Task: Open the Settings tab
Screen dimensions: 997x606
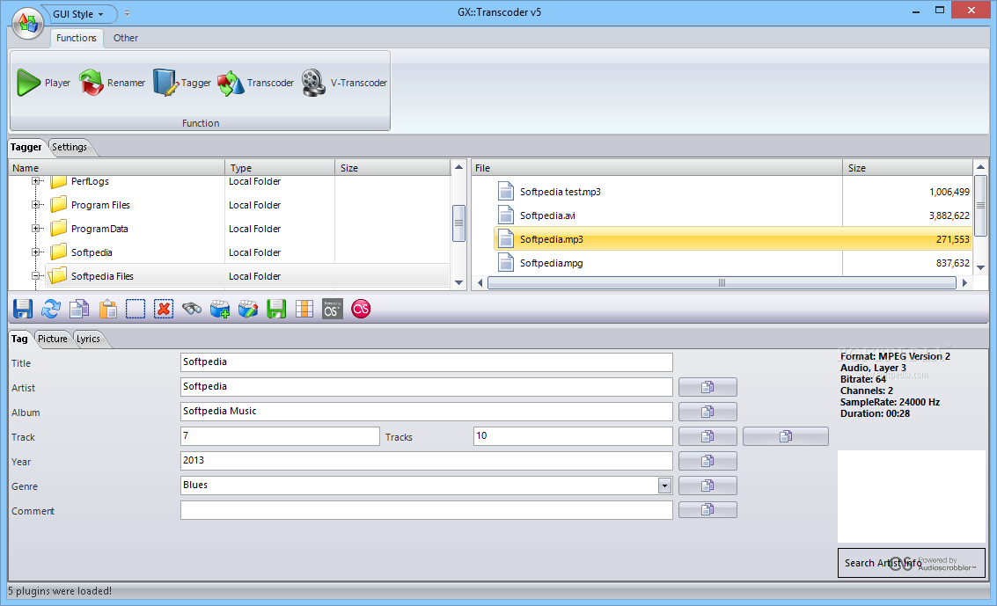Action: [x=70, y=148]
